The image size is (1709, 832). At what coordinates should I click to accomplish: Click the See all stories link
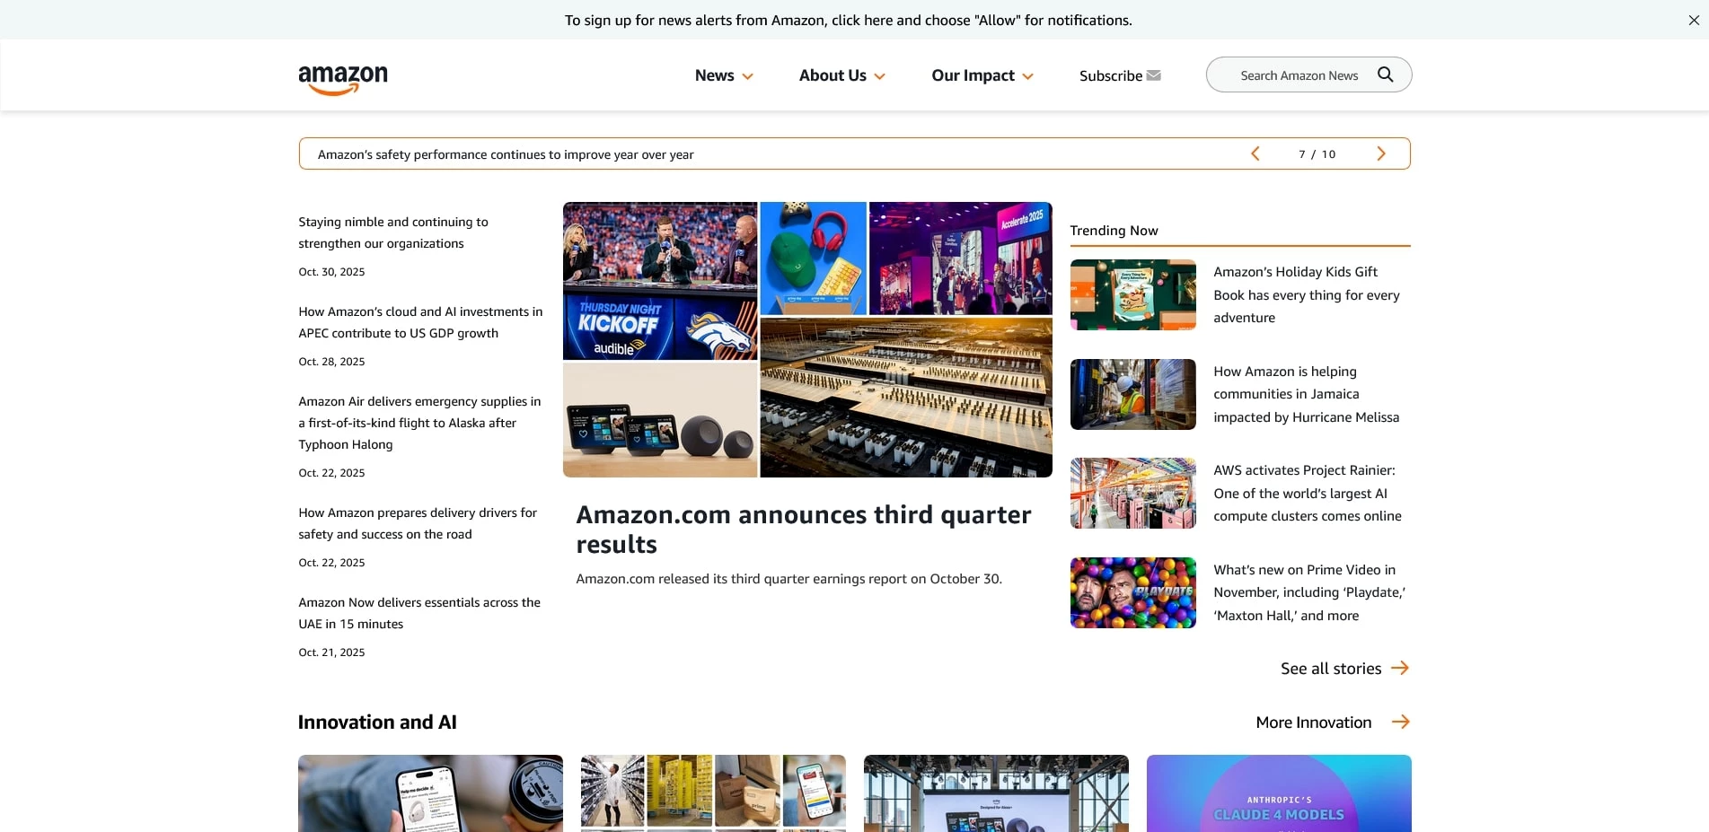coord(1330,668)
